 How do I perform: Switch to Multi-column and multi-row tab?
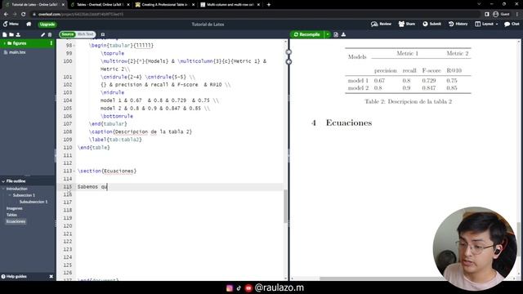pos(230,5)
